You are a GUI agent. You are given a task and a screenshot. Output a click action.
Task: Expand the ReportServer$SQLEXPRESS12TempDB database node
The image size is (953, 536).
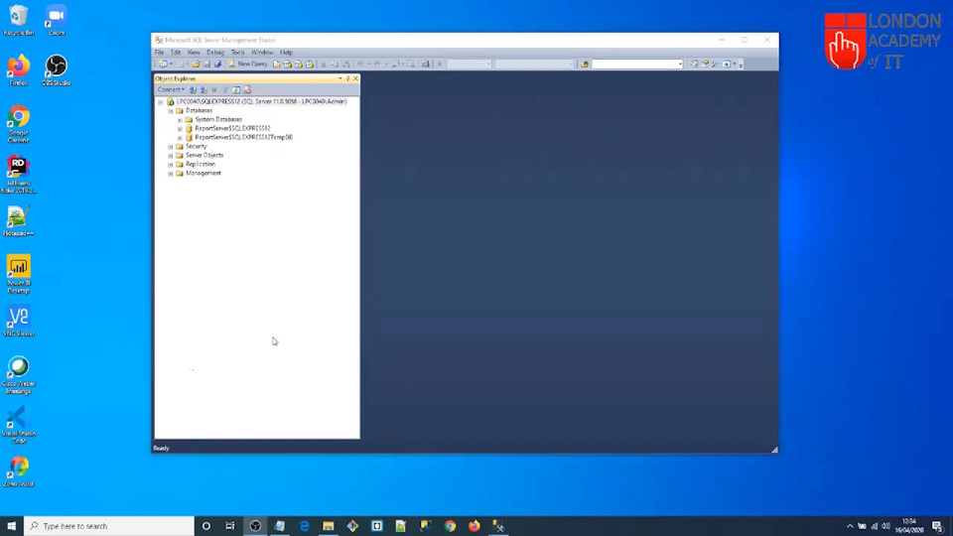[180, 138]
